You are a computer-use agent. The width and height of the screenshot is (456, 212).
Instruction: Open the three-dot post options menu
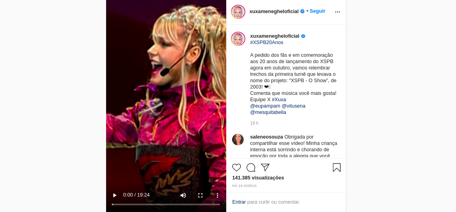338,12
